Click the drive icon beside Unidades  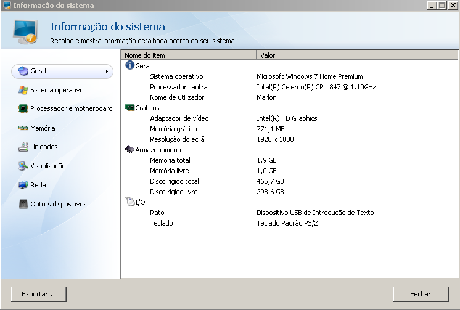tap(23, 147)
